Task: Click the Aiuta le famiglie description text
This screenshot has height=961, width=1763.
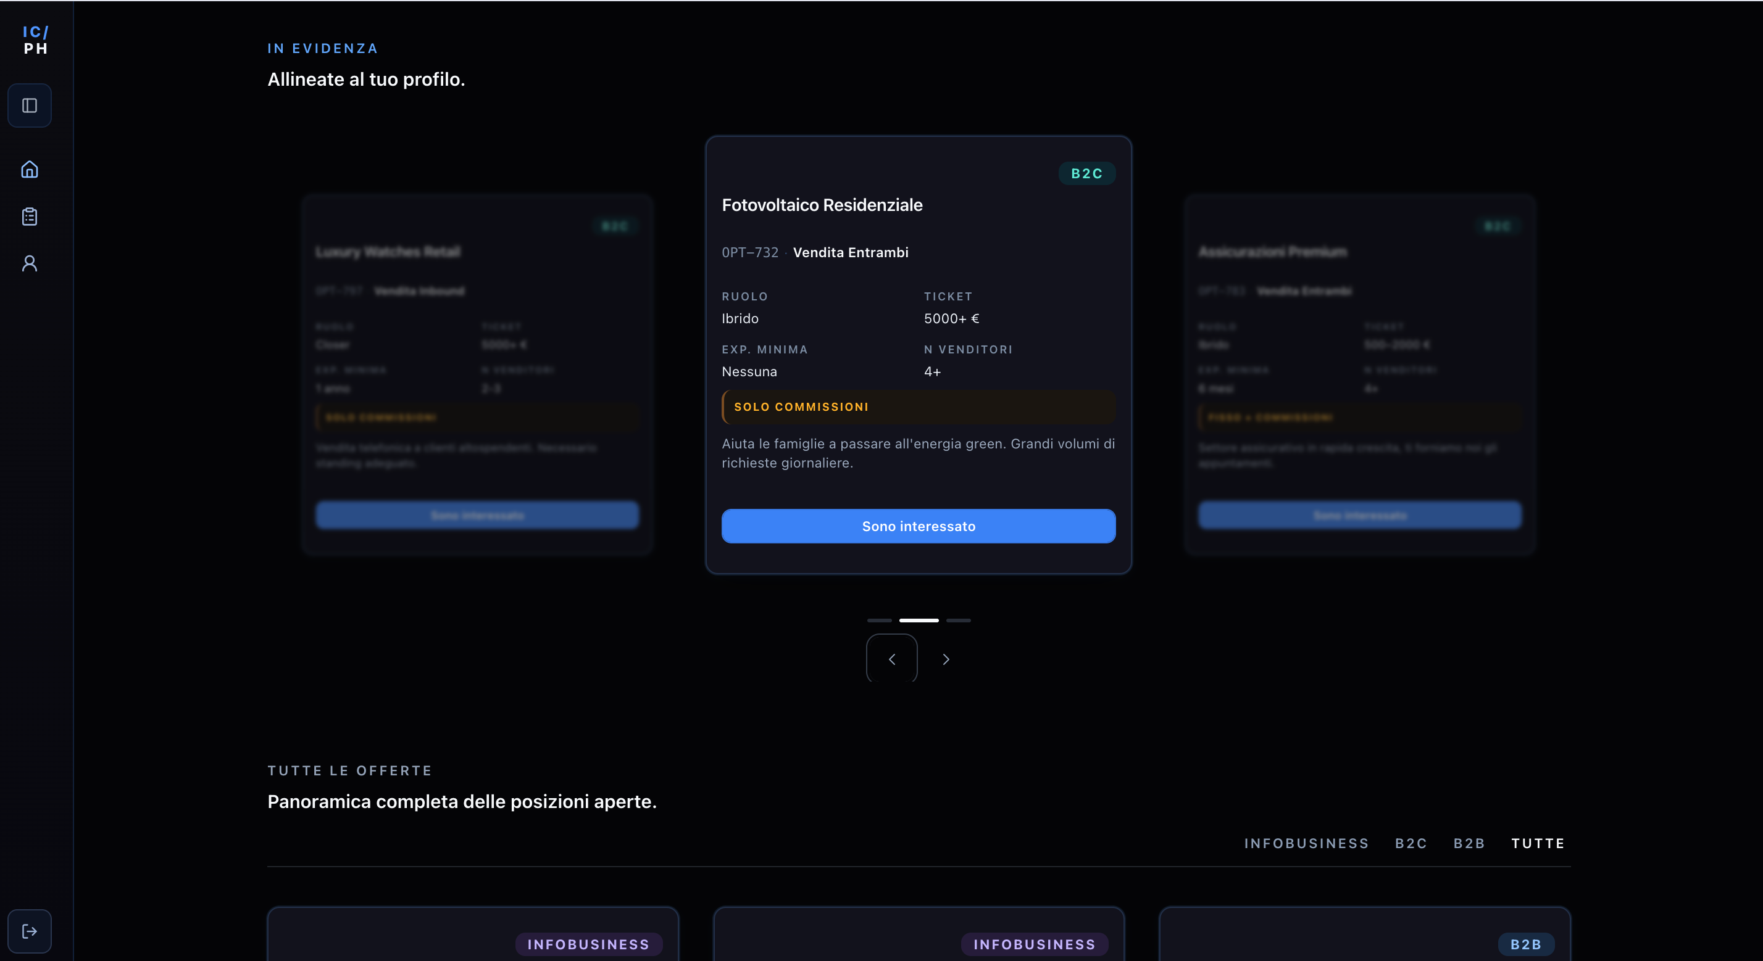Action: [919, 453]
